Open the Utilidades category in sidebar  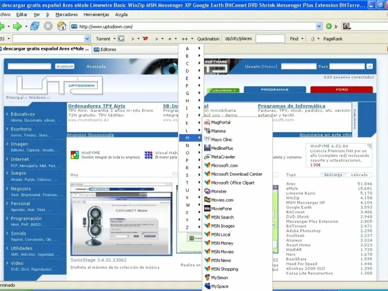coord(21,248)
